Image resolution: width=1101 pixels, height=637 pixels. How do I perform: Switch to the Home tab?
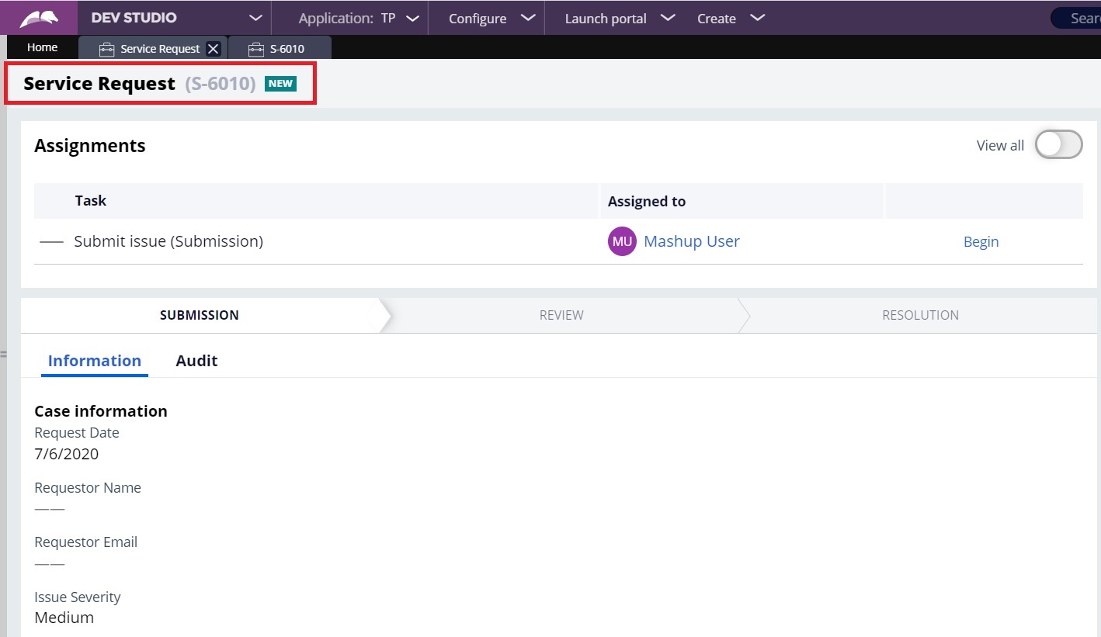(42, 47)
